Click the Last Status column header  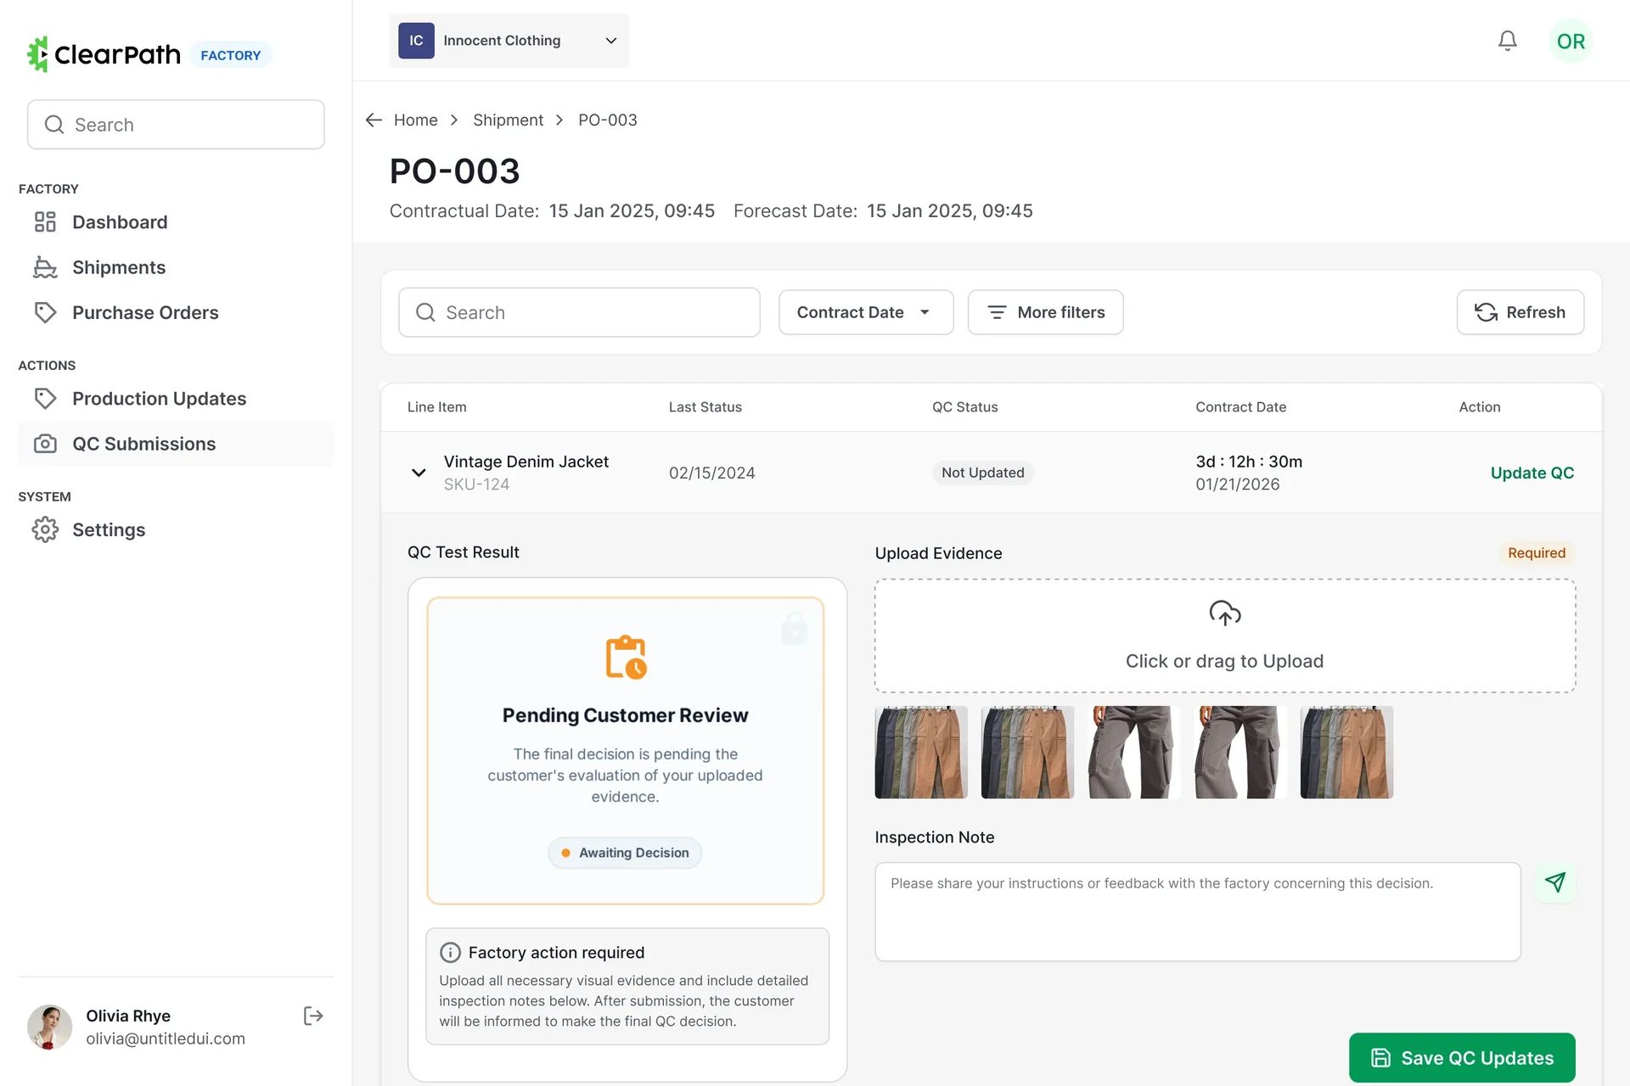pos(705,407)
